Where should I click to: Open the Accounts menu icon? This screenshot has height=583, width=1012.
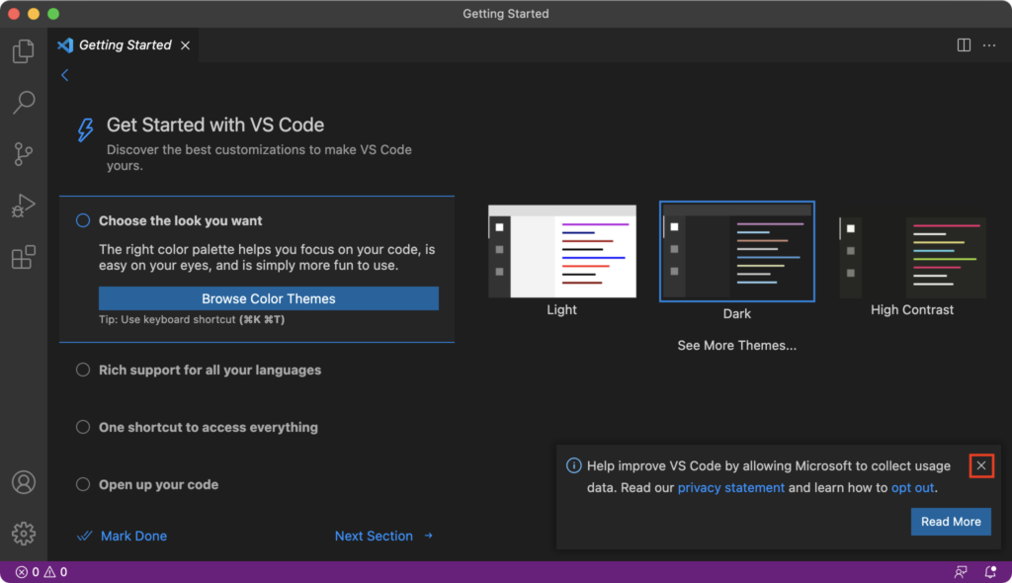24,482
